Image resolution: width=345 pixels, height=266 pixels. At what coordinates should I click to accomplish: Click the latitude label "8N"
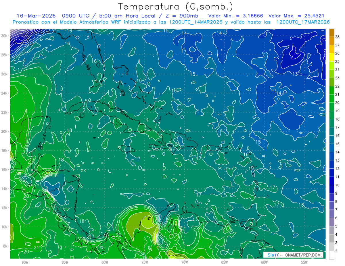(6, 246)
